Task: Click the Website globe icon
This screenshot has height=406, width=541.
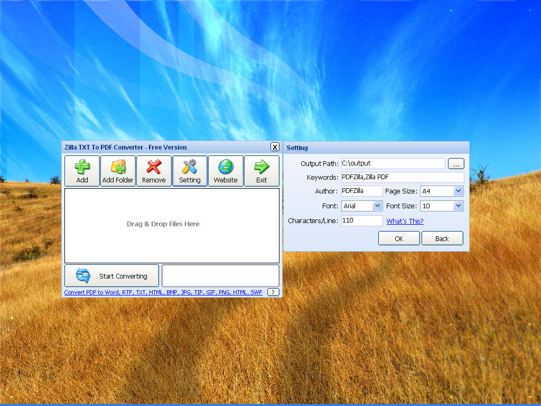Action: pyautogui.click(x=226, y=167)
